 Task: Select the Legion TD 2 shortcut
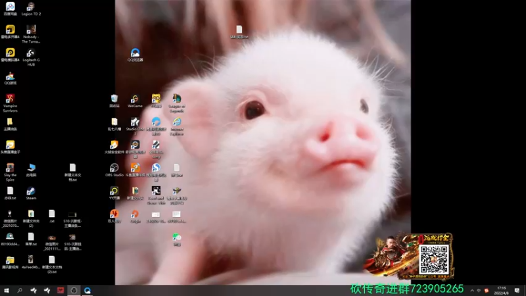pyautogui.click(x=31, y=9)
